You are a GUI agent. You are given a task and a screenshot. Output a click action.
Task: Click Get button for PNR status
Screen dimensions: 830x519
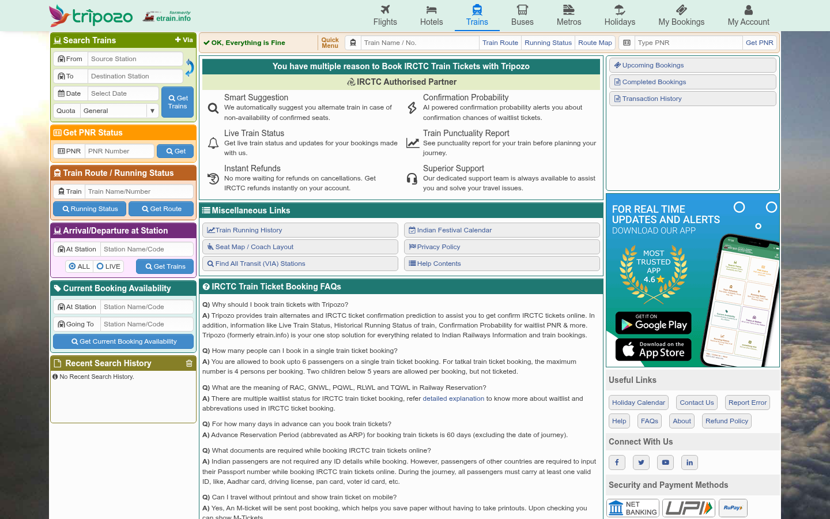[x=175, y=151]
